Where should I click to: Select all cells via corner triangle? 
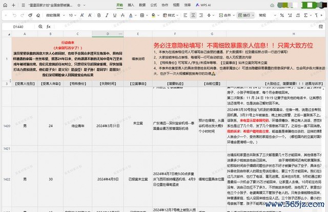coord(9,34)
